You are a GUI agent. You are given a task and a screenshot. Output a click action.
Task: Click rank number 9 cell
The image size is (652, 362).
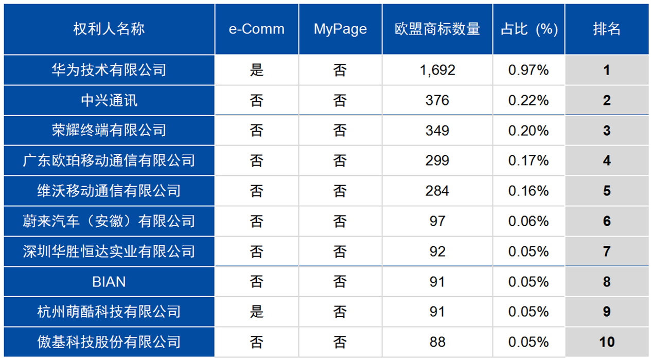607,312
